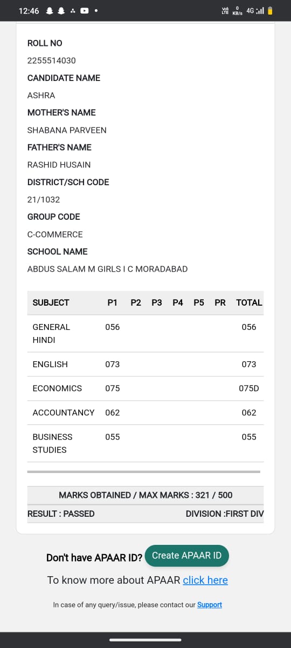Tap the battery icon in status bar
This screenshot has height=648, width=291.
click(x=270, y=11)
